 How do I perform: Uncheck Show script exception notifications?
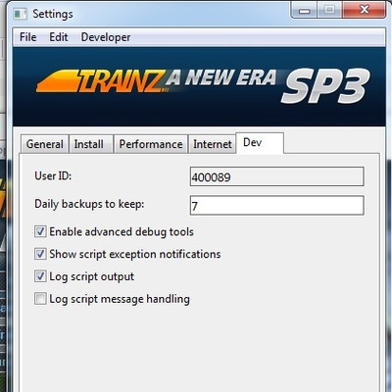[x=40, y=254]
